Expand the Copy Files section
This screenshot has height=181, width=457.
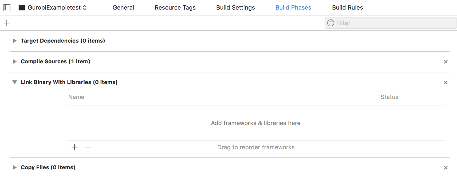pyautogui.click(x=15, y=167)
